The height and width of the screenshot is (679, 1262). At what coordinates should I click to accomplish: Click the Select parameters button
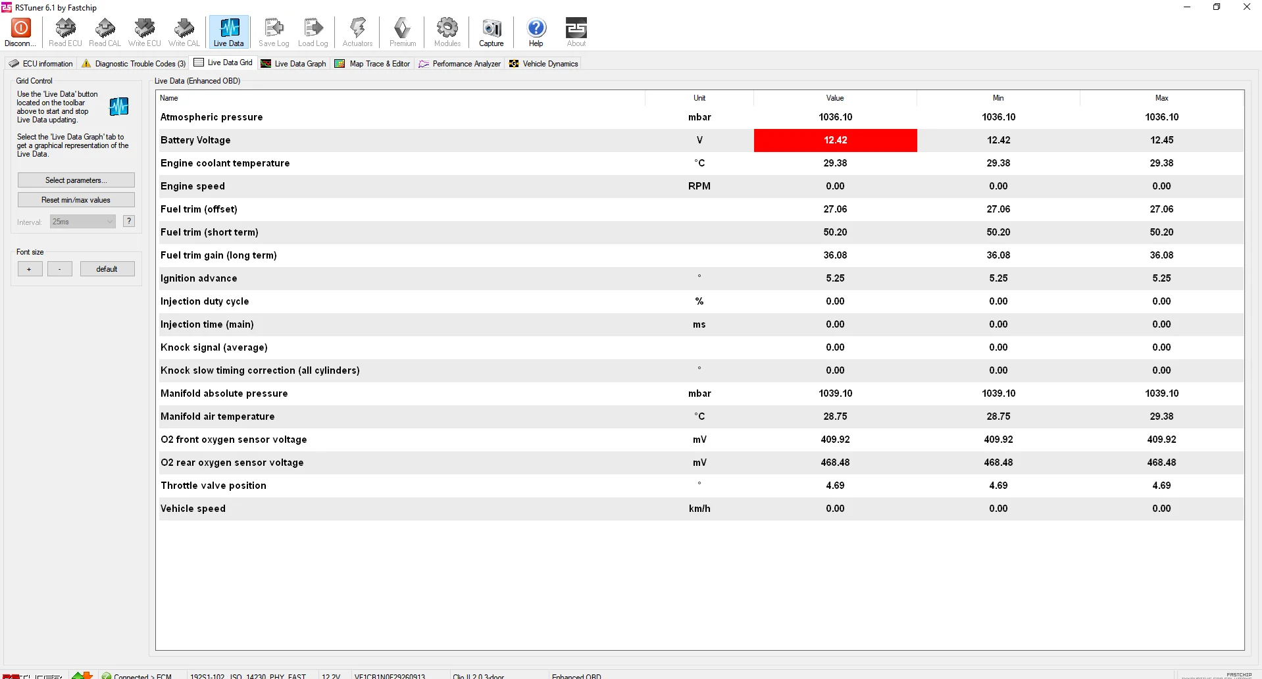click(76, 180)
